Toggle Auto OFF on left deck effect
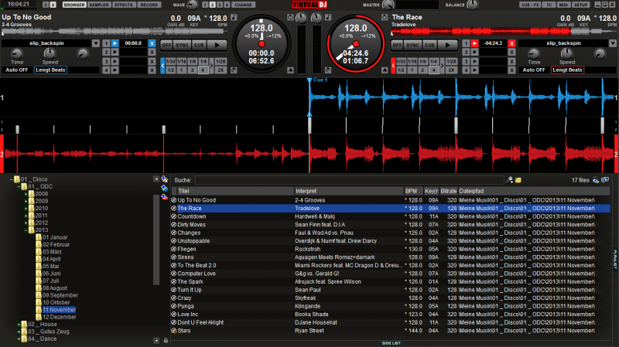619x347 pixels. point(16,70)
